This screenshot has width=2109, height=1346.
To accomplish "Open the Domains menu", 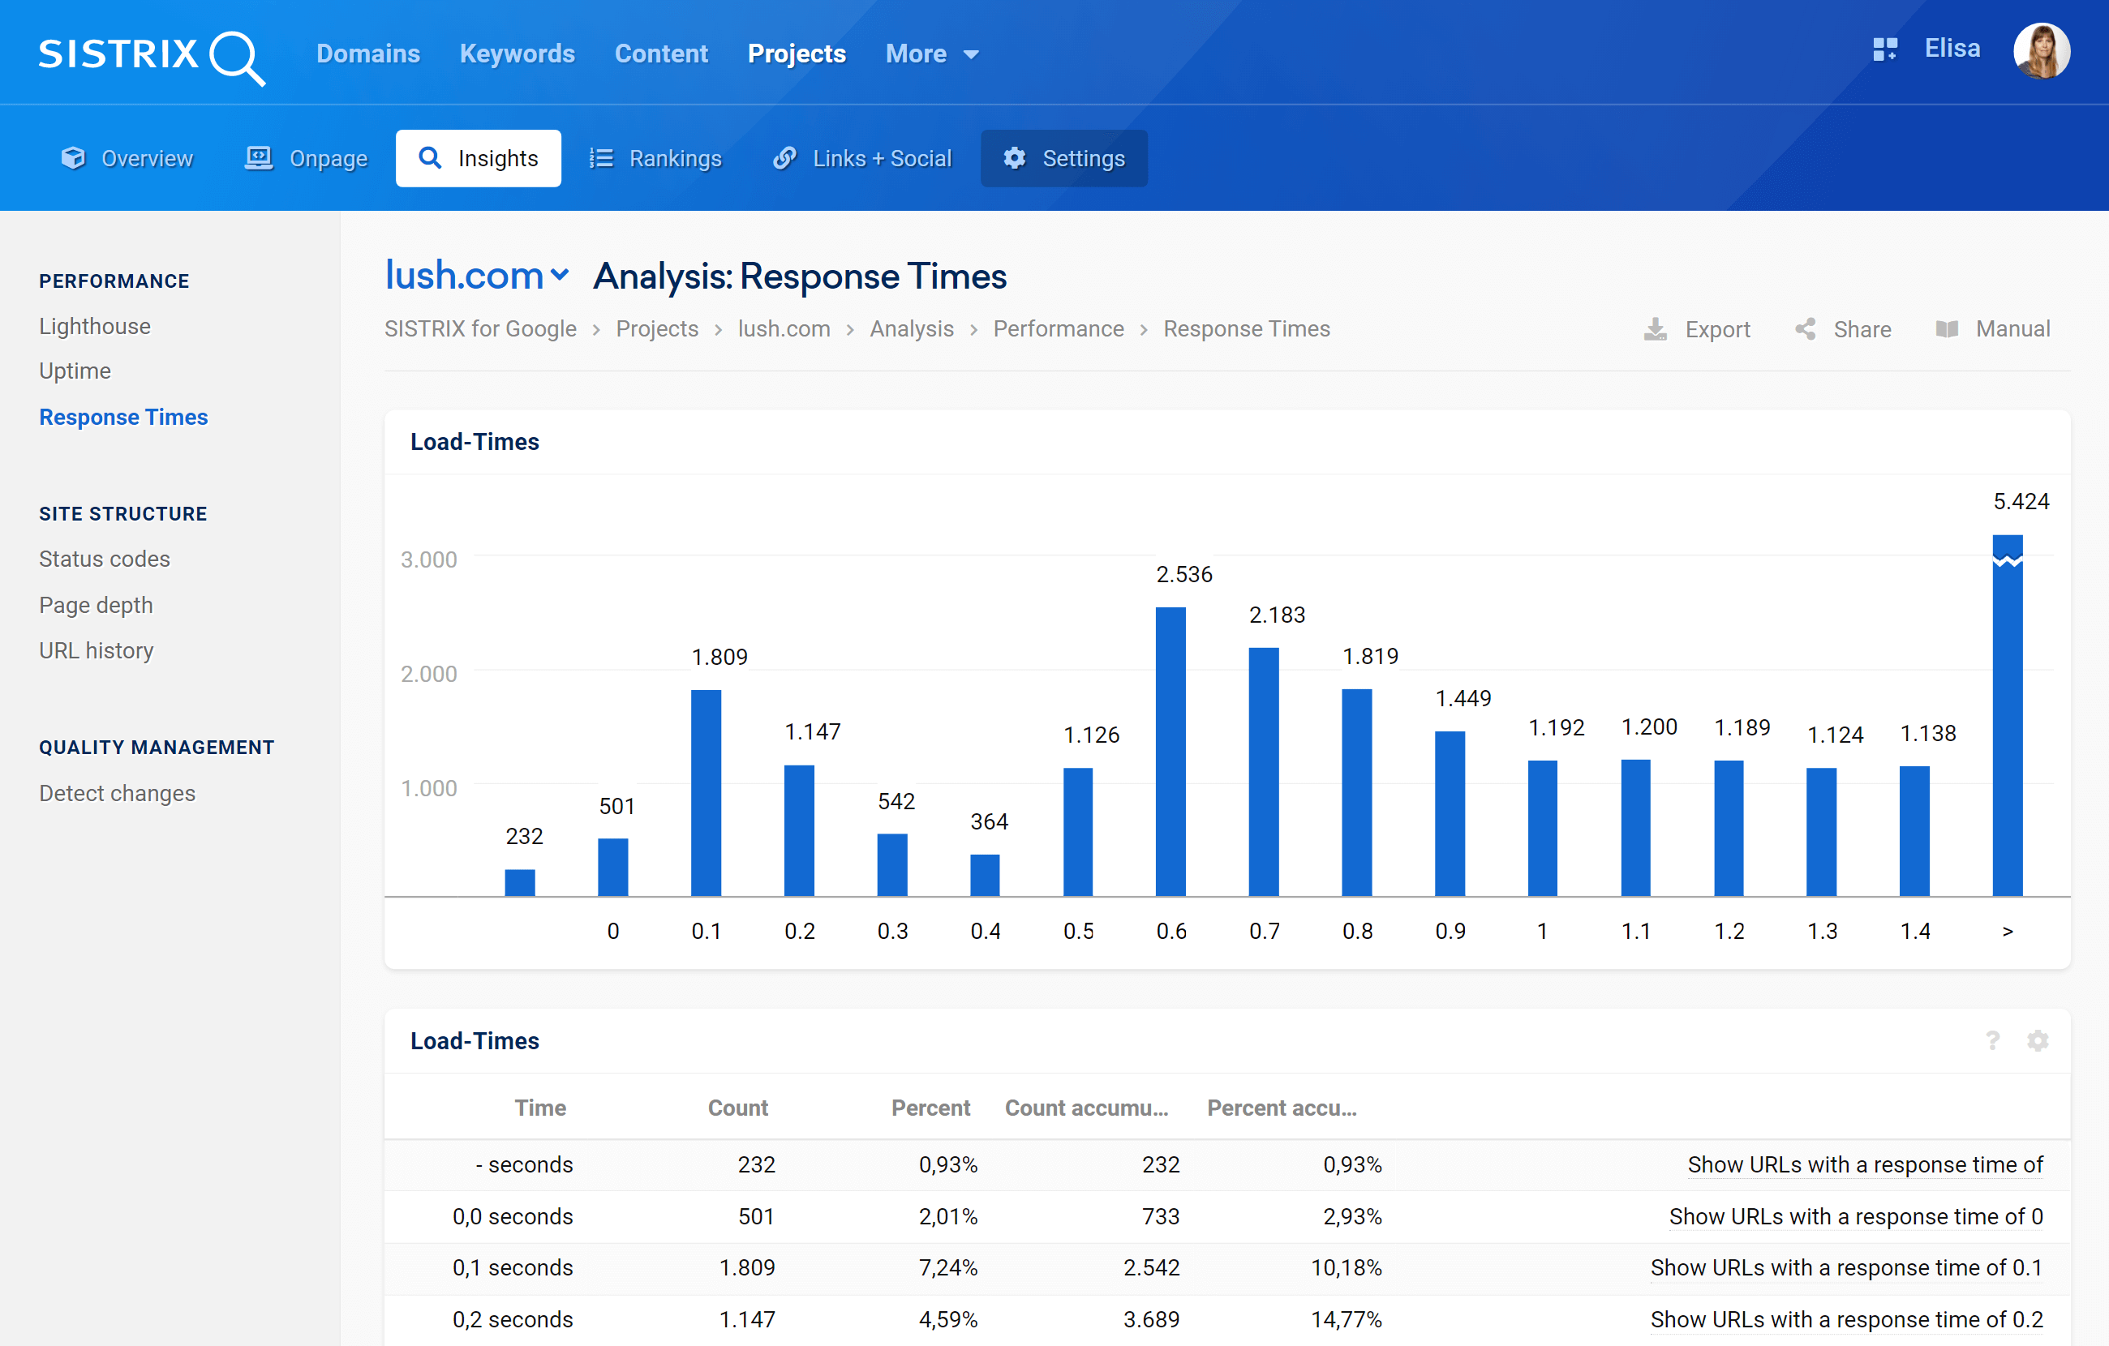I will 367,54.
